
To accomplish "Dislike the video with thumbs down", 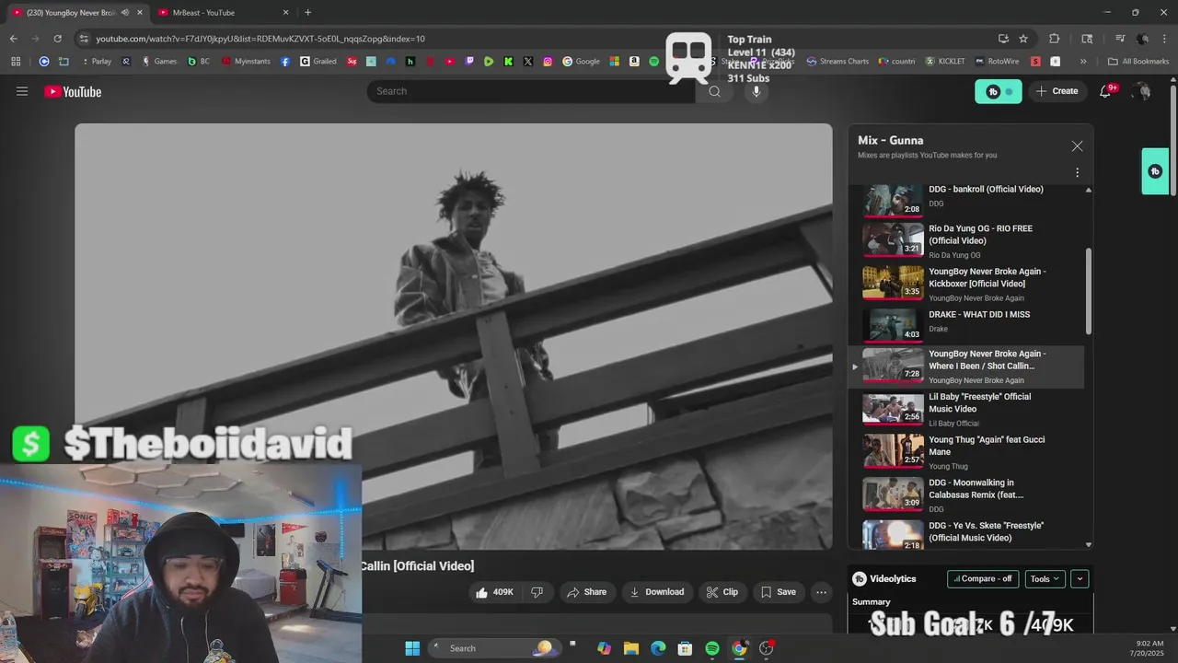I will coord(537,592).
